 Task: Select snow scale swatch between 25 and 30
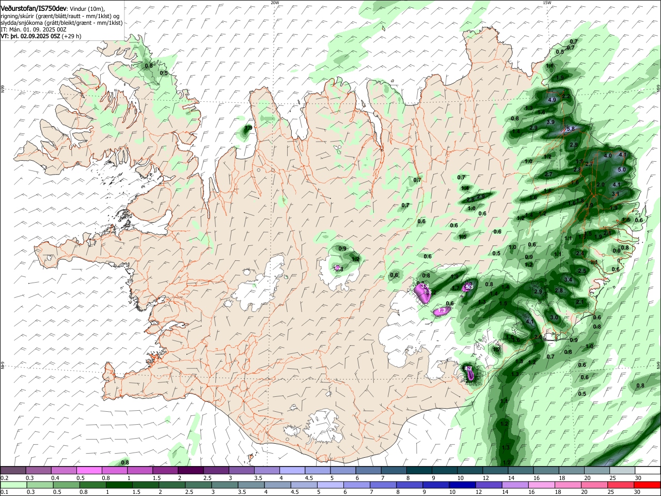coord(622,470)
